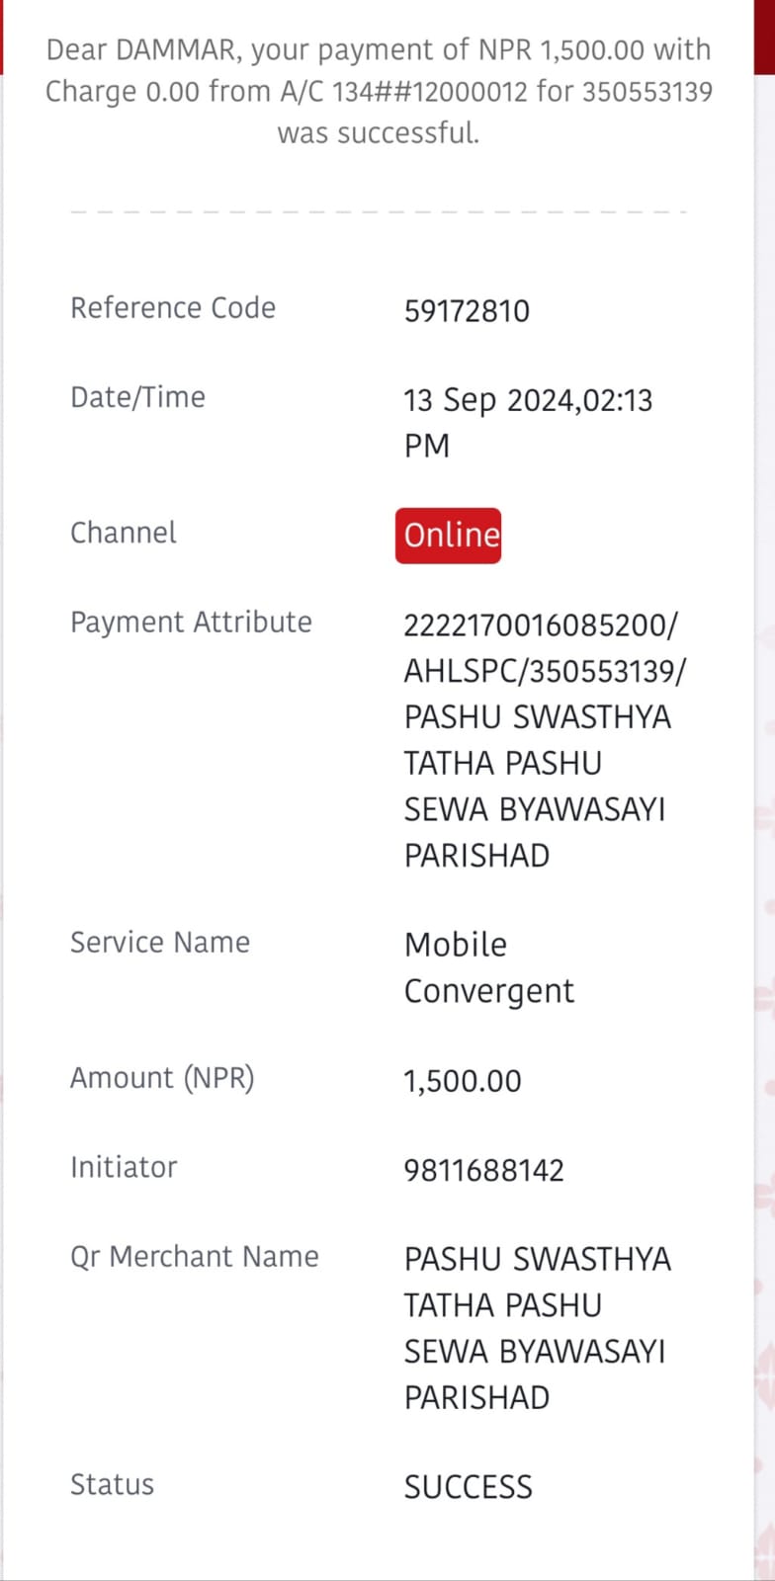The width and height of the screenshot is (775, 1581).
Task: Click the dashed divider line below message
Action: (x=379, y=211)
